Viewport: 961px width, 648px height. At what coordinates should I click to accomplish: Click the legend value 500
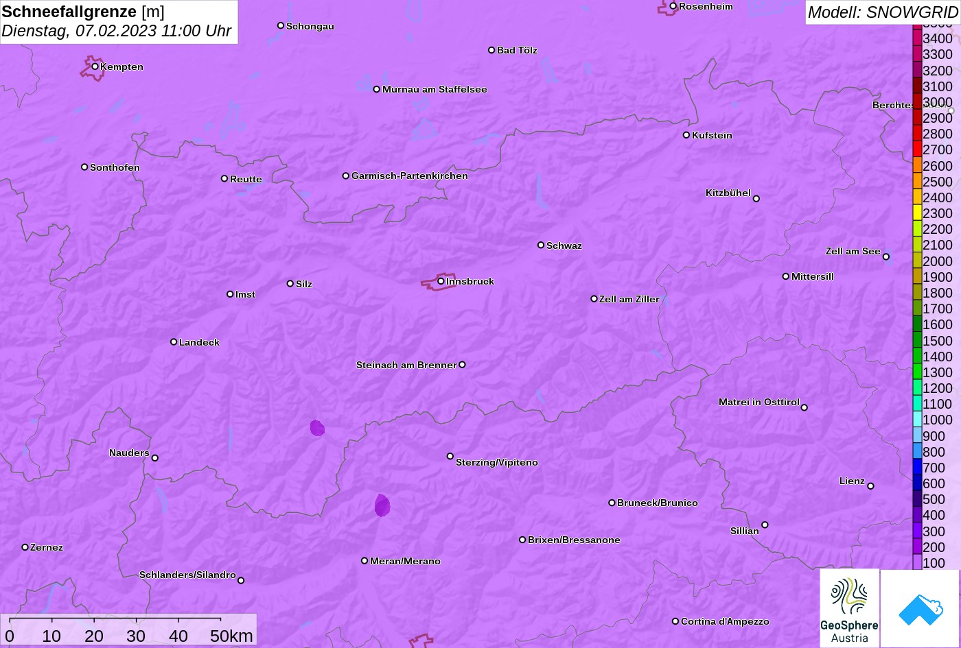(934, 499)
